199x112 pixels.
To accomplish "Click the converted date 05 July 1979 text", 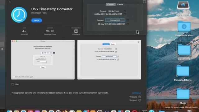I will [111, 24].
